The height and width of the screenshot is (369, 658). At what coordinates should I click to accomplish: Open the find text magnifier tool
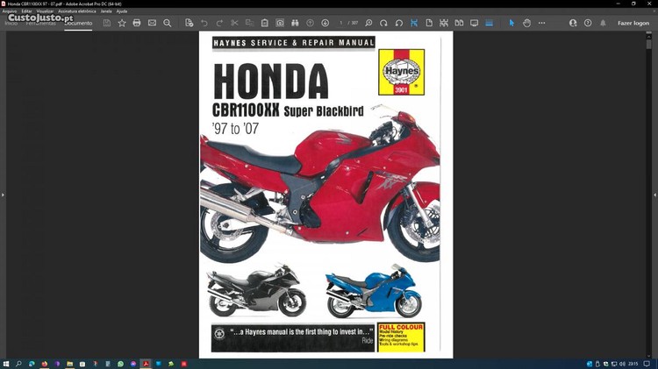(x=167, y=23)
